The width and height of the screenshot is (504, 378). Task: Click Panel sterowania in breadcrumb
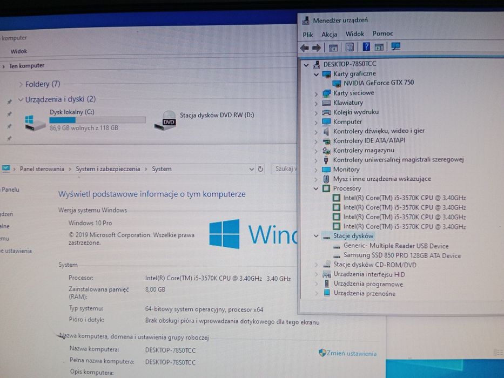coord(42,169)
